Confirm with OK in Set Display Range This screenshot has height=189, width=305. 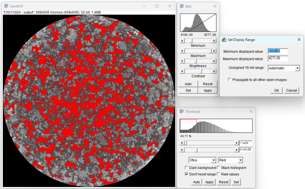[x=276, y=90]
